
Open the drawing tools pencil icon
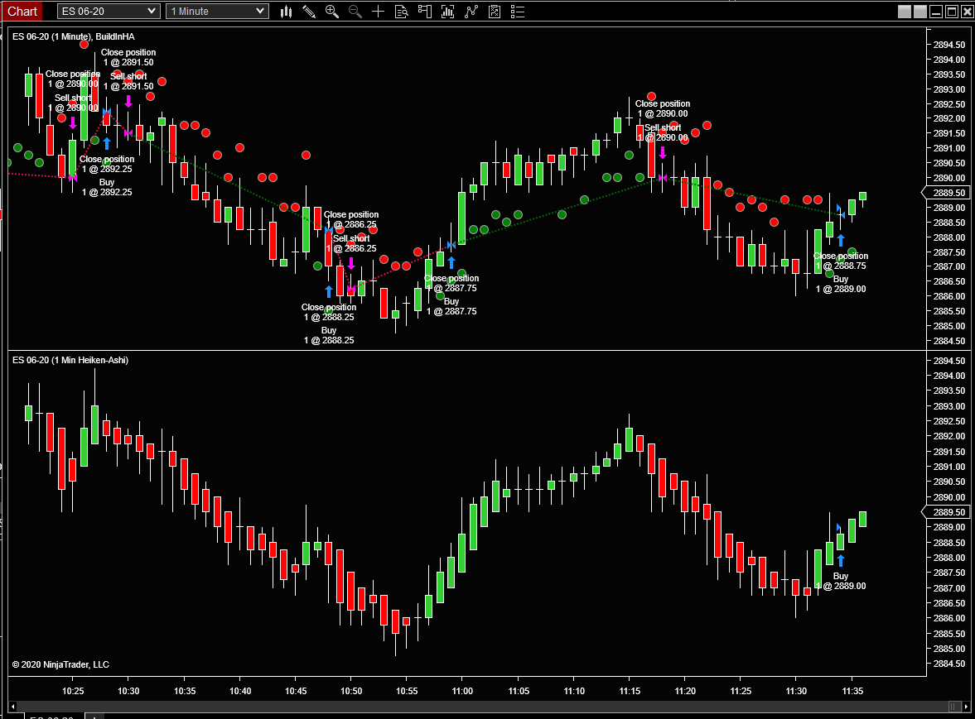click(x=309, y=12)
